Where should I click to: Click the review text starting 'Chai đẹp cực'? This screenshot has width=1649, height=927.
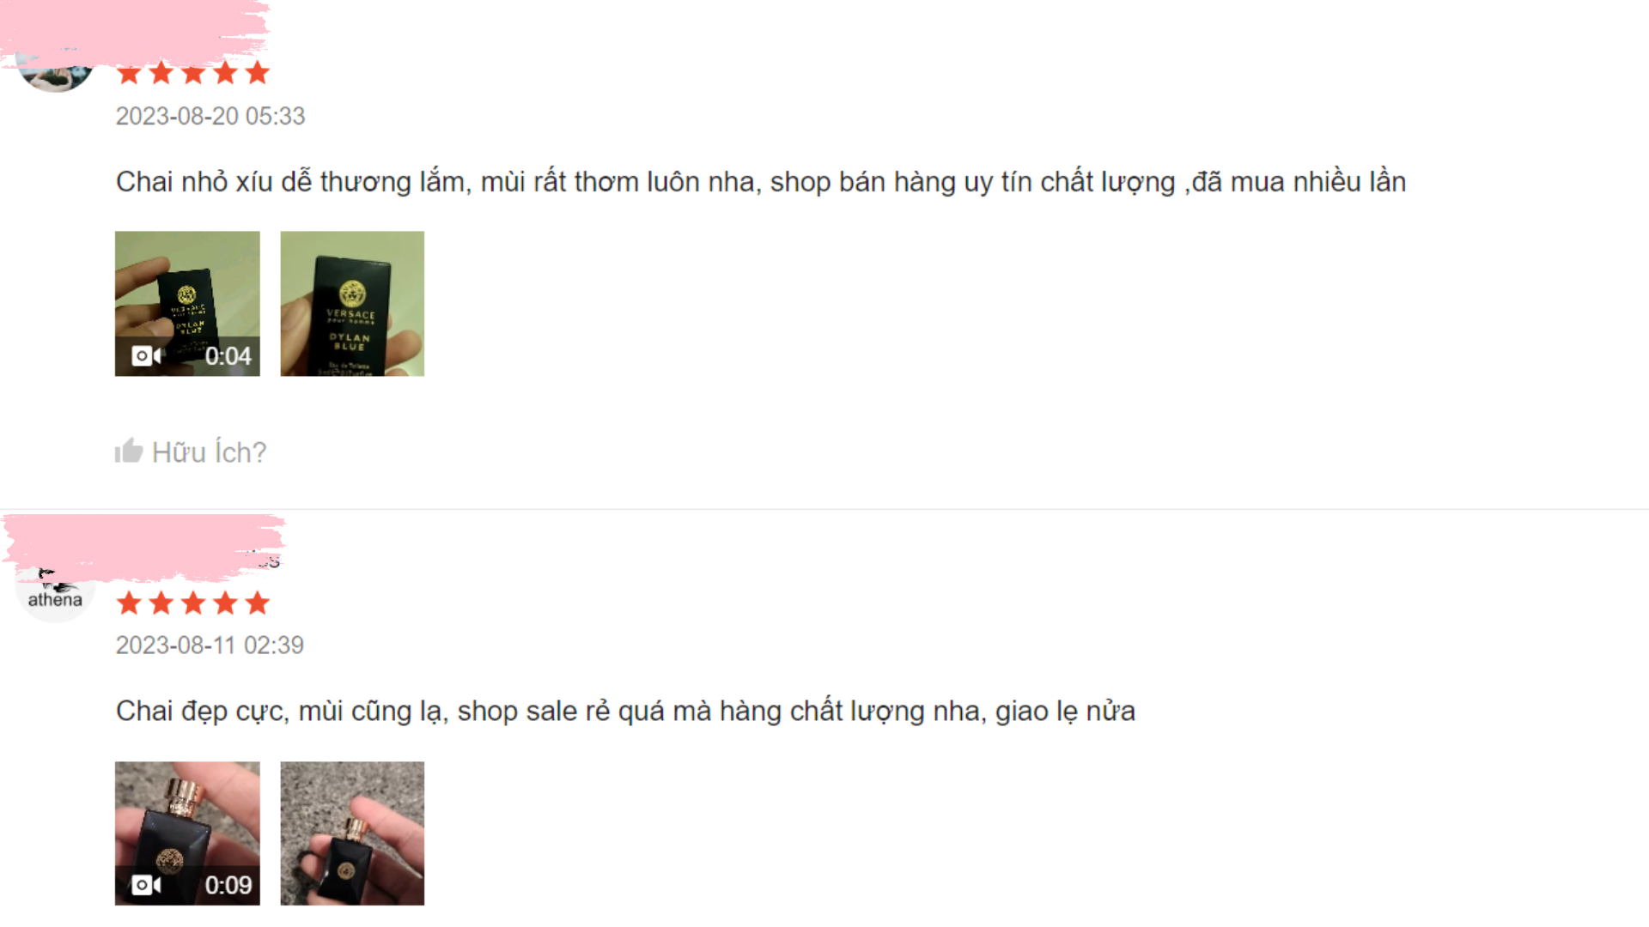pos(625,712)
